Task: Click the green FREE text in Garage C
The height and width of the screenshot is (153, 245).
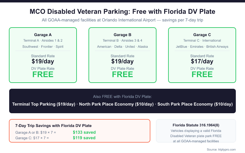Action: (x=202, y=74)
